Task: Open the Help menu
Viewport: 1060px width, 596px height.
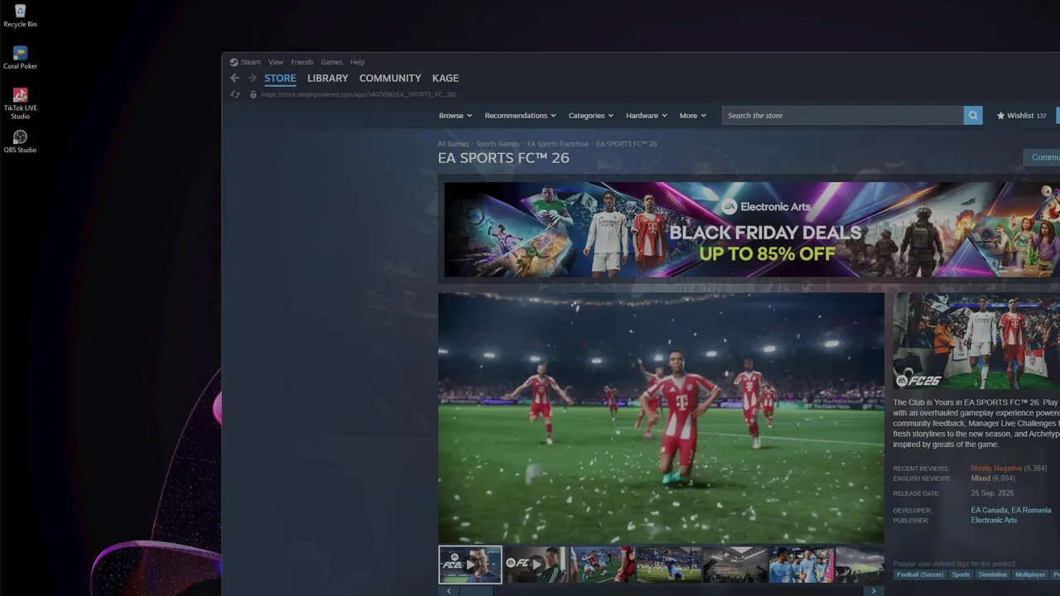Action: click(x=357, y=62)
